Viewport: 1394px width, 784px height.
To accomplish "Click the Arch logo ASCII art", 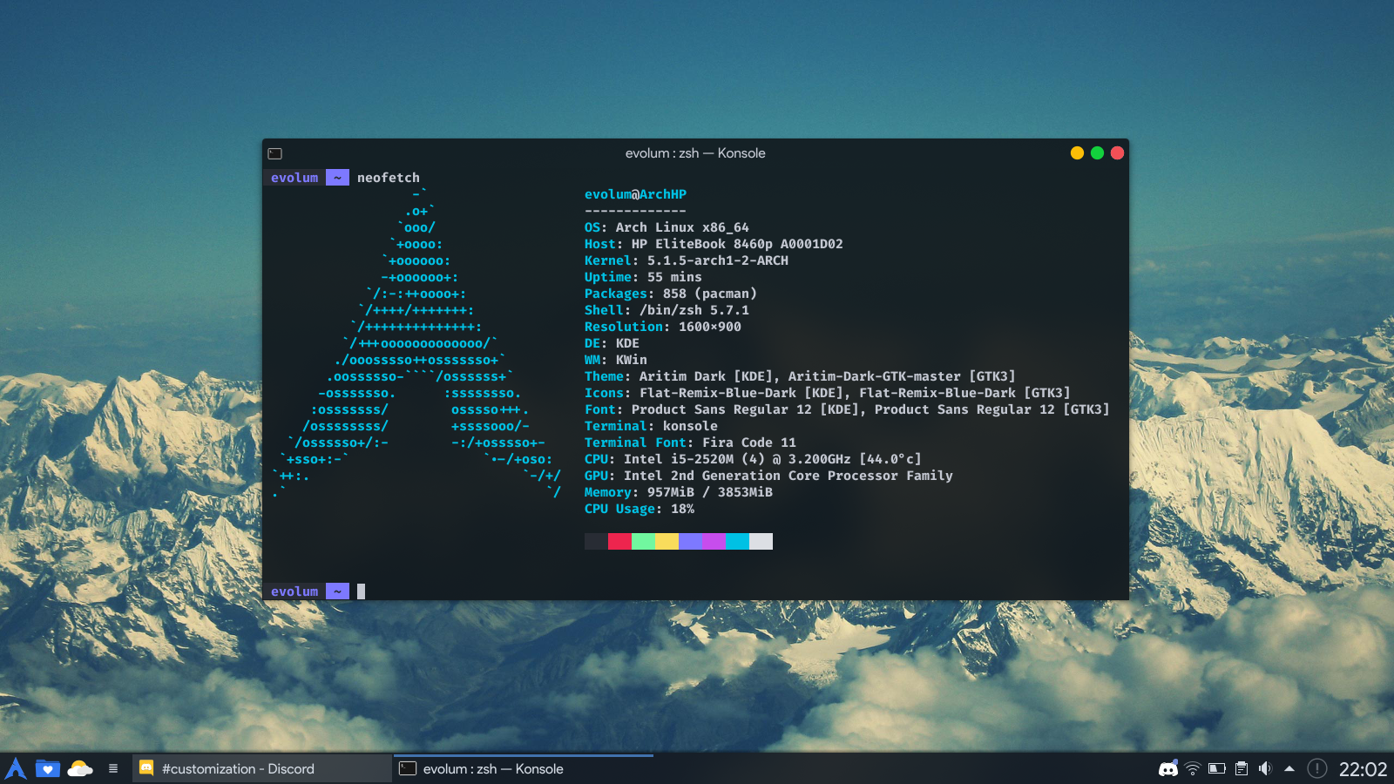I will [416, 343].
